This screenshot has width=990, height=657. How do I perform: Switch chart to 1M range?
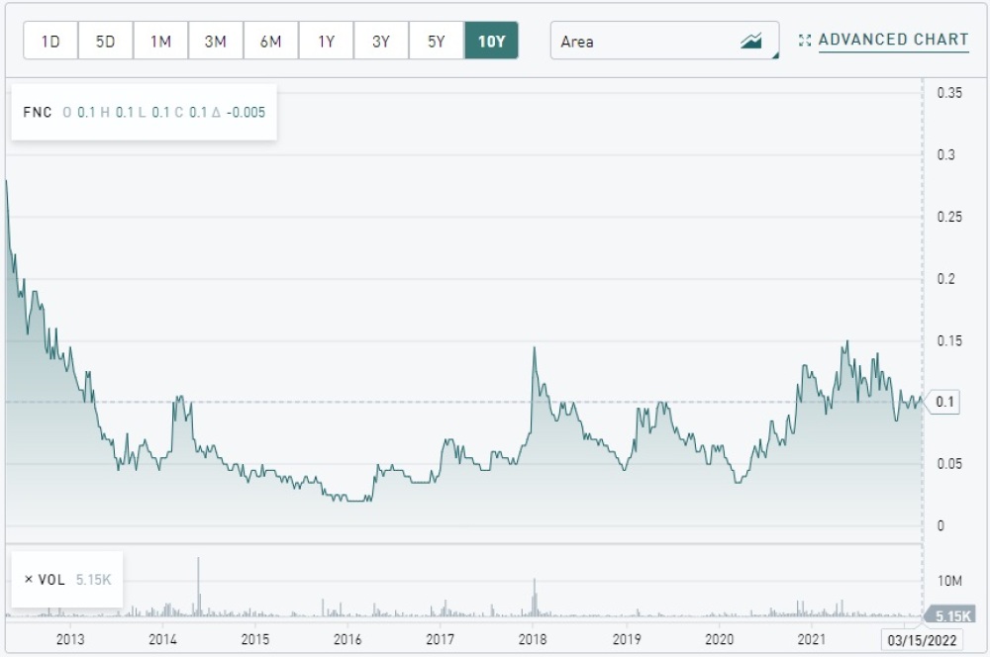click(160, 41)
